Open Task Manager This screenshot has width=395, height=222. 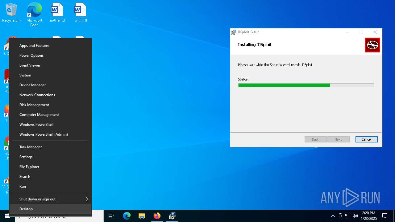click(x=50, y=147)
